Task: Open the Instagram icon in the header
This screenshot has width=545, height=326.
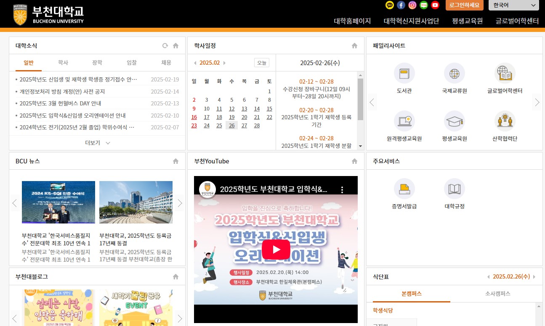Action: pyautogui.click(x=412, y=5)
